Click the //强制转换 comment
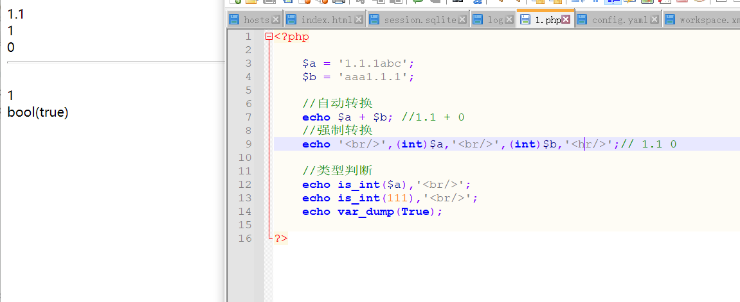740x302 pixels. click(x=338, y=130)
